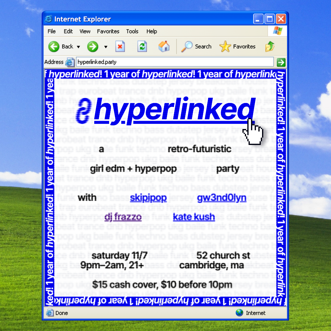
Task: Click the green Back arrow icon
Action: pos(54,47)
